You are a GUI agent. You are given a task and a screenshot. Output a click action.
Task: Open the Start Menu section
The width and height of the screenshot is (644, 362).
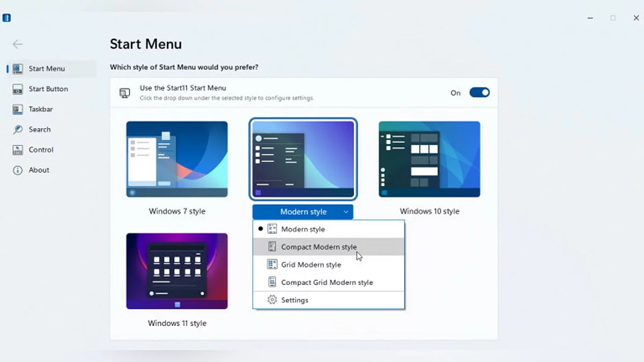pos(52,69)
